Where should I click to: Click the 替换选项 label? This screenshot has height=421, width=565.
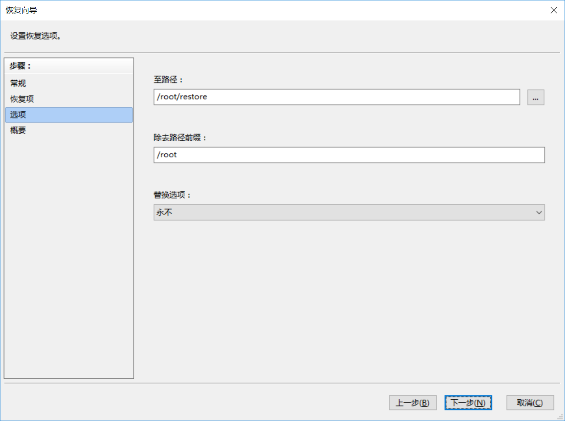click(172, 195)
